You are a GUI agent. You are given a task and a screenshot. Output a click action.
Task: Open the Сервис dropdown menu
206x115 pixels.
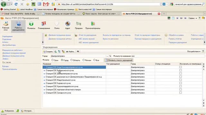(192, 18)
